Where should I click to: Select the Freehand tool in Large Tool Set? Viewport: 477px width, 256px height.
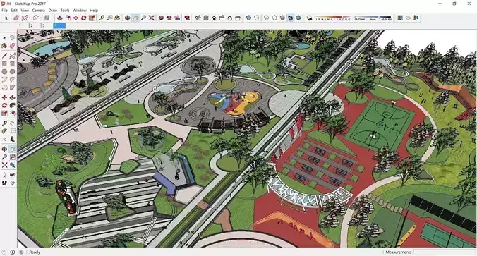pyautogui.click(x=12, y=56)
